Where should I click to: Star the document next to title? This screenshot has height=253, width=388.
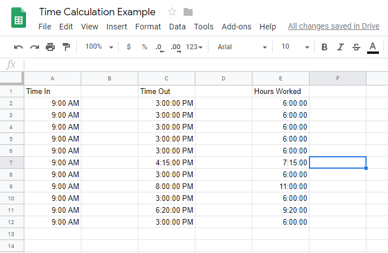click(172, 12)
